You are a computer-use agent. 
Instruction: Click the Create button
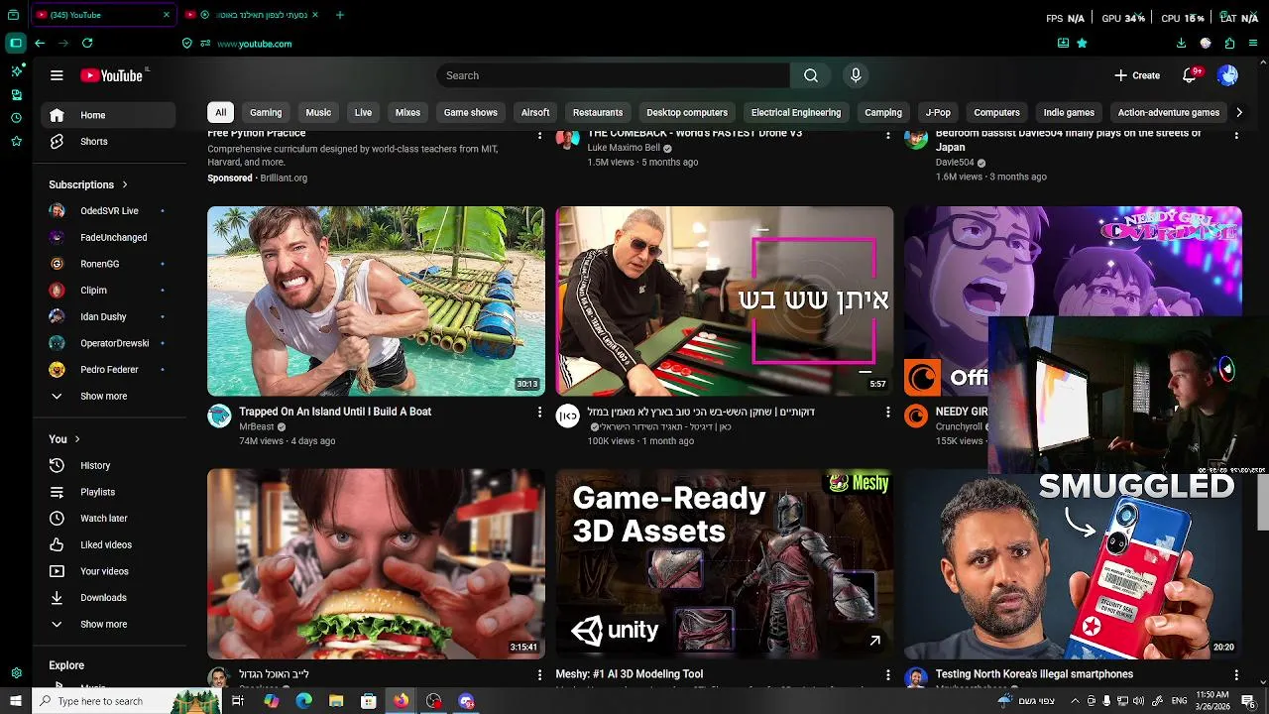point(1136,75)
